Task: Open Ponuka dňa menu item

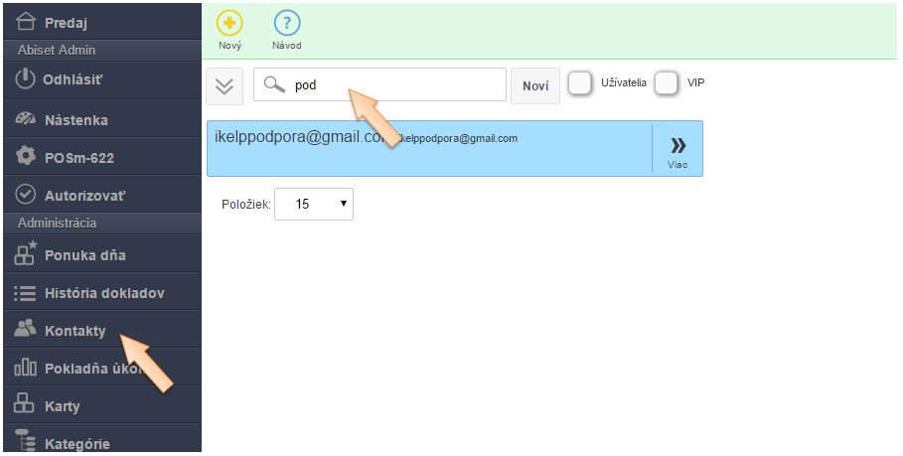Action: tap(84, 255)
